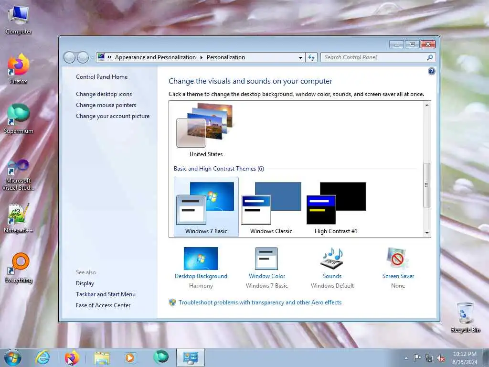
Task: Open Ease of Access Center link
Action: pos(103,305)
